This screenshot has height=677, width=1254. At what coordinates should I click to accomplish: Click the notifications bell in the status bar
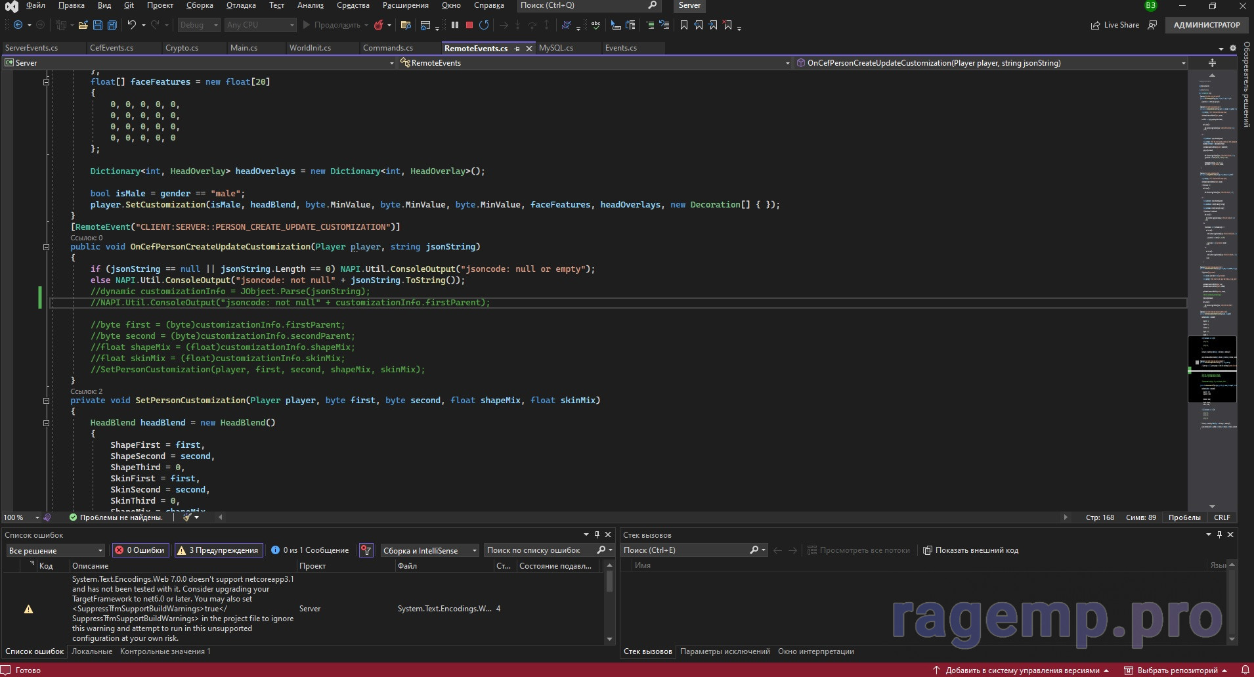pyautogui.click(x=1245, y=670)
